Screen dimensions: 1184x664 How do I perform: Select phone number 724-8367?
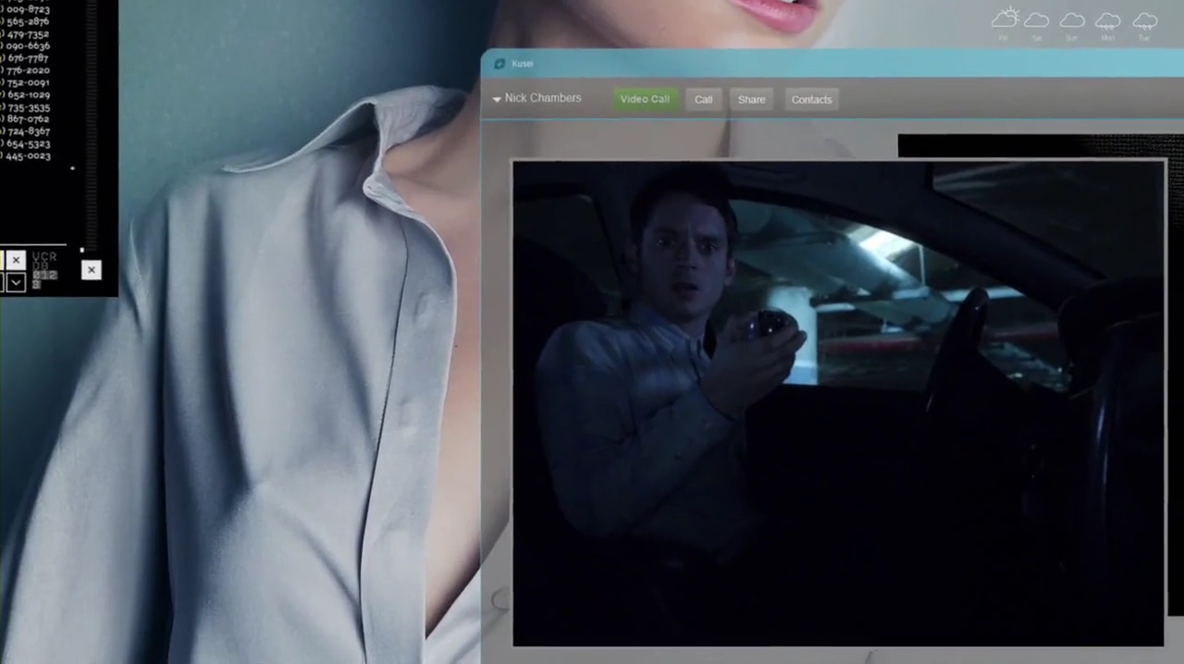tap(27, 131)
